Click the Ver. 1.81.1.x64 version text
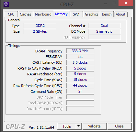This screenshot has height=132, width=136. (x=41, y=127)
